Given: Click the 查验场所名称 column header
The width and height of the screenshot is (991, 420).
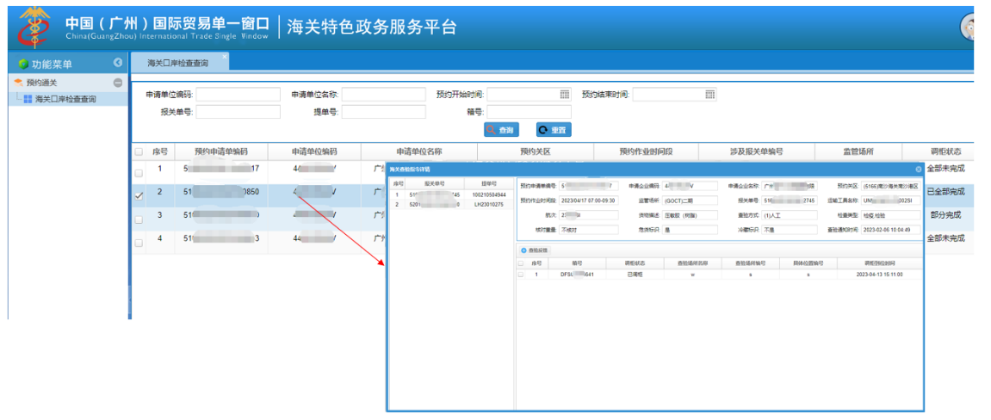Looking at the screenshot, I should click(x=693, y=262).
